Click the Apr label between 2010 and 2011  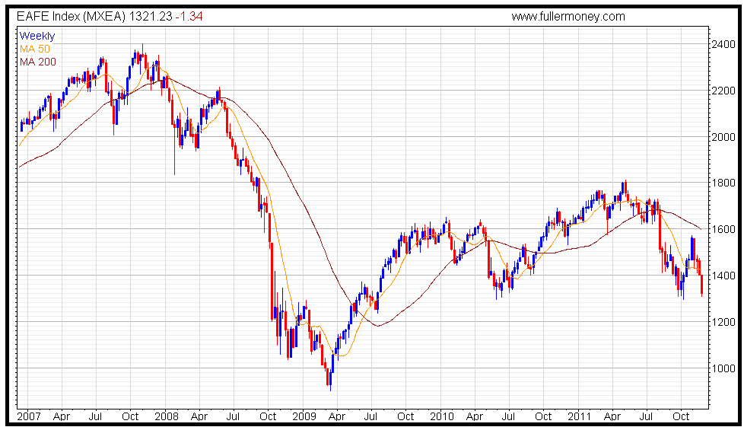click(x=475, y=416)
